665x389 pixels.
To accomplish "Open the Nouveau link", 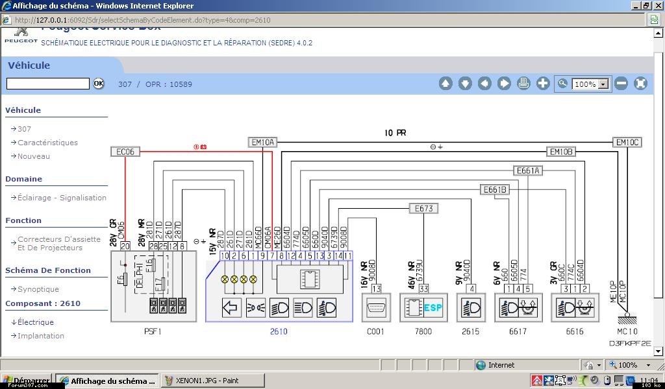I will tap(34, 156).
